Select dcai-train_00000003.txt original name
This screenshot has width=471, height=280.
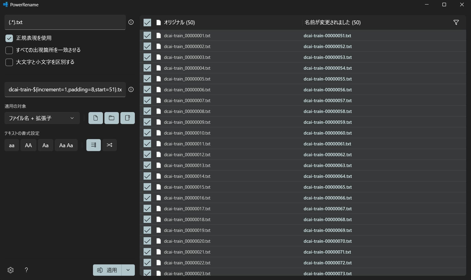[187, 57]
